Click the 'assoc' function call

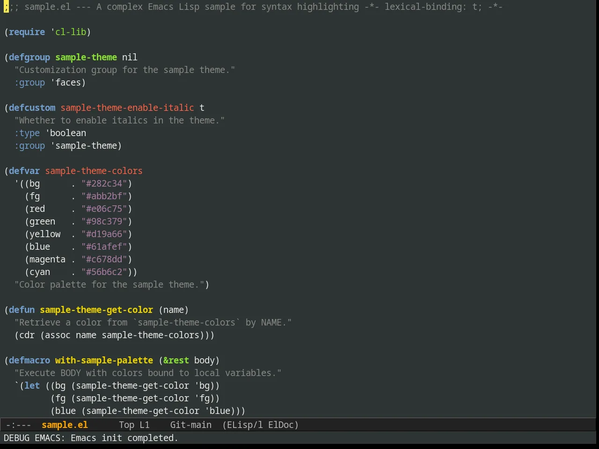[x=58, y=335]
